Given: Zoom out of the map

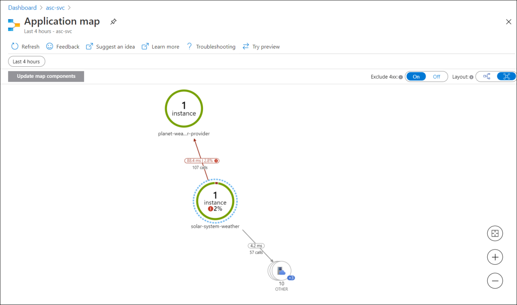Looking at the screenshot, I should click(495, 280).
